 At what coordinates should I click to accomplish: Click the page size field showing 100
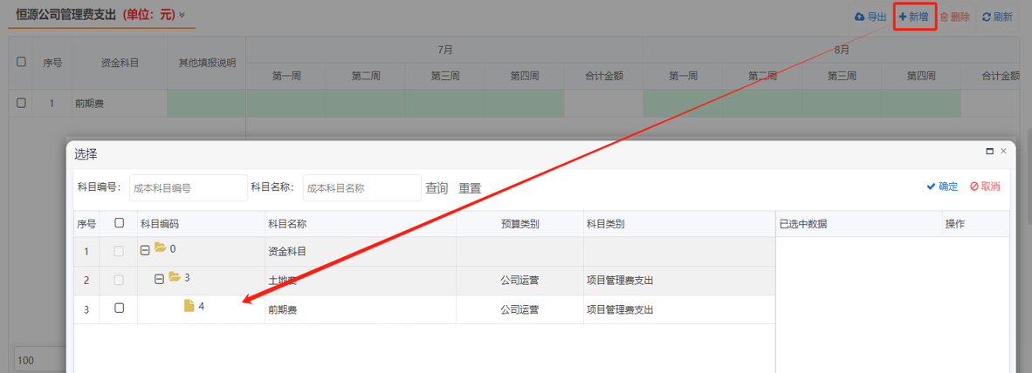point(39,361)
